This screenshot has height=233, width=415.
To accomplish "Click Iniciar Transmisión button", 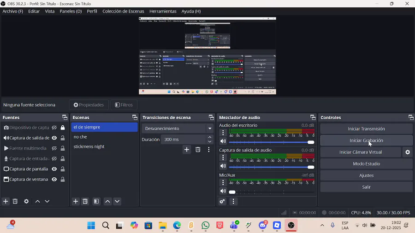I will pyautogui.click(x=366, y=128).
